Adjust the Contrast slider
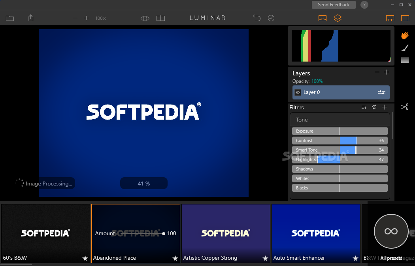Viewport: 415px width, 266px height. click(x=340, y=140)
